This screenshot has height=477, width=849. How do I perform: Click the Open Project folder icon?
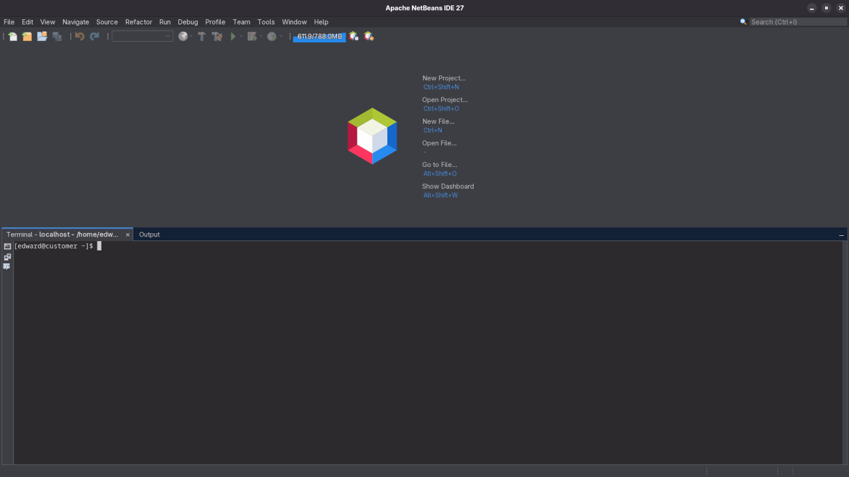(x=42, y=36)
